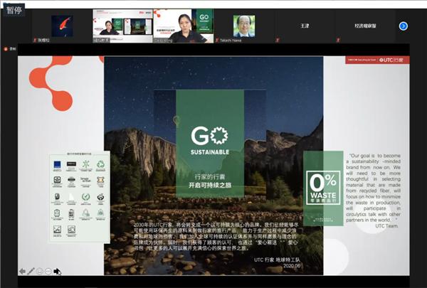Screen dimensions: 427x288
Task: Select the 王津 participant tile
Action: [x=305, y=26]
